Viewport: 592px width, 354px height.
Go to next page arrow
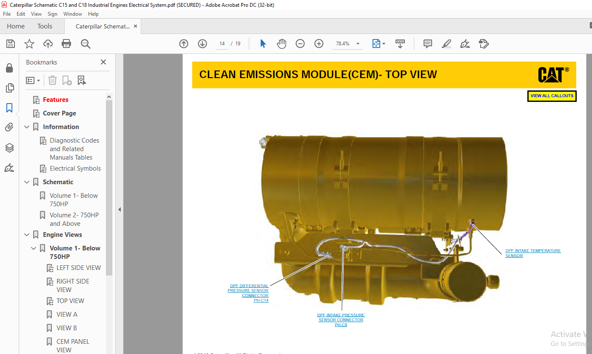point(202,44)
